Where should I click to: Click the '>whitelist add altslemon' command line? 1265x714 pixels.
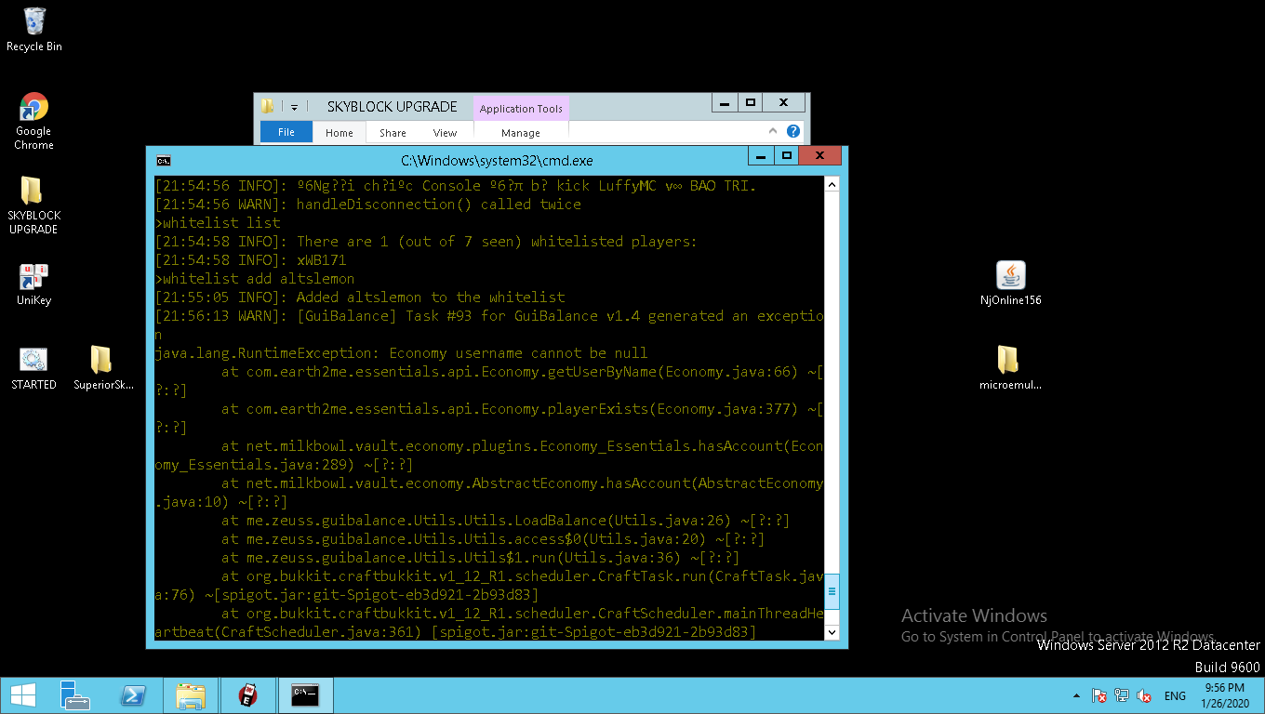click(x=255, y=279)
